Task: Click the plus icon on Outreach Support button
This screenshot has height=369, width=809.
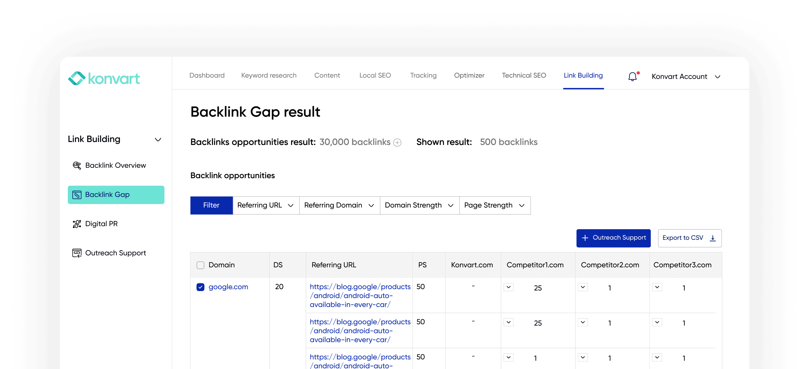Action: pyautogui.click(x=585, y=238)
